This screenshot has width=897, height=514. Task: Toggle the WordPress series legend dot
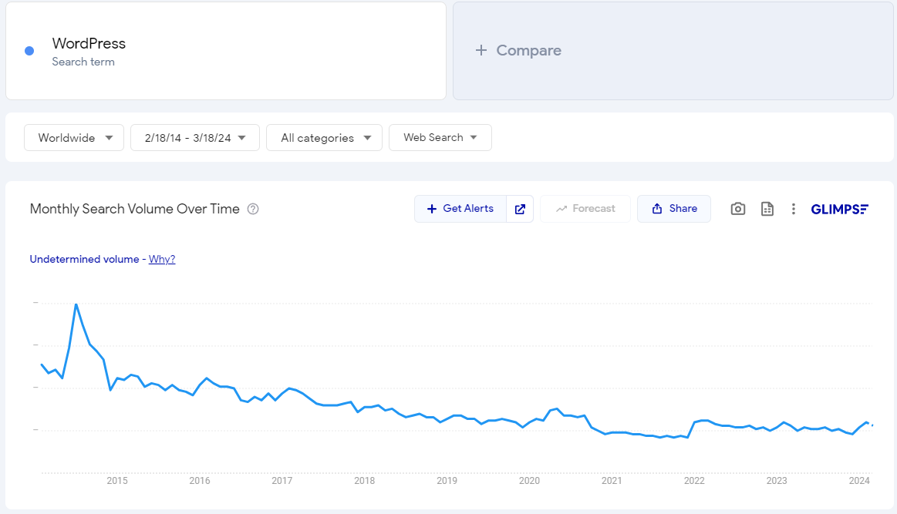(29, 50)
